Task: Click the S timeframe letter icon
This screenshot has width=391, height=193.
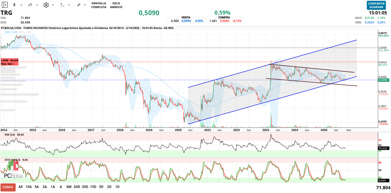Action: point(14,5)
